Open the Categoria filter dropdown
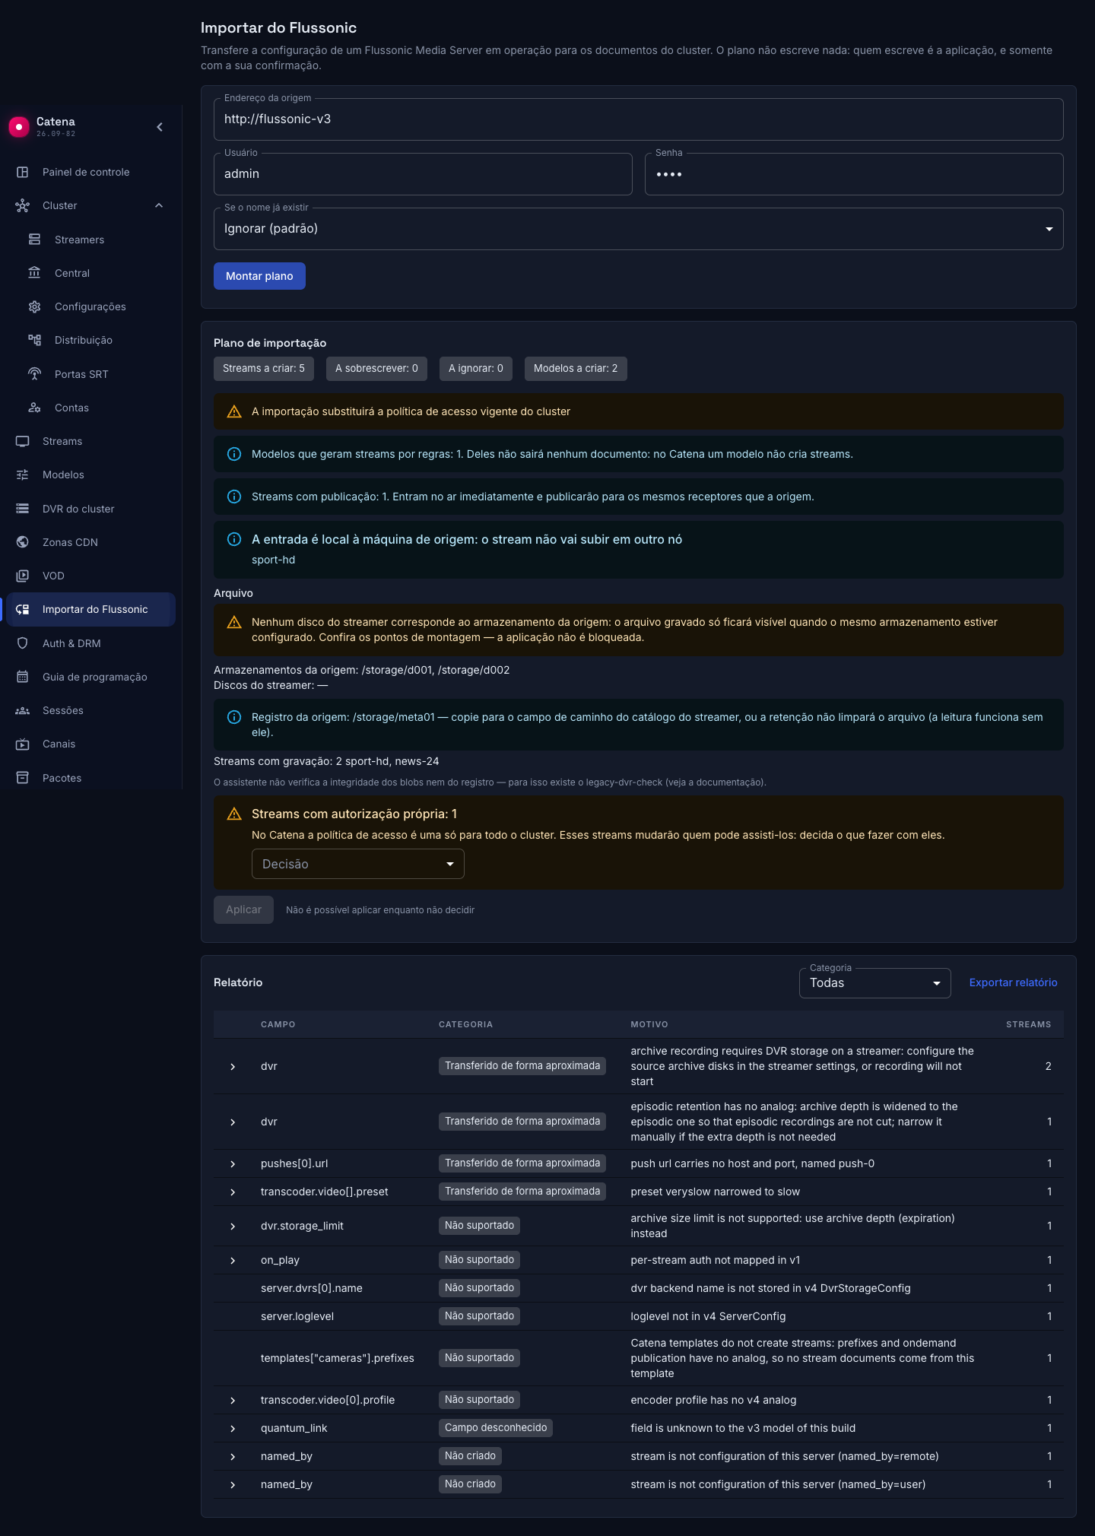This screenshot has height=1536, width=1095. 875,983
